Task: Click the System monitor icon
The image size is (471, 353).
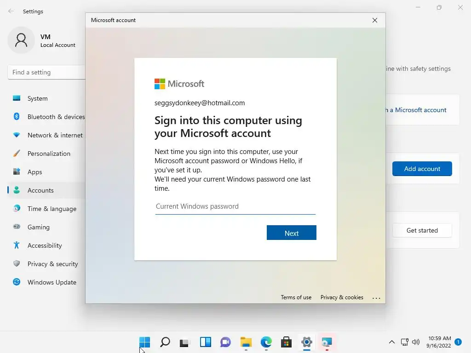Action: click(17, 98)
